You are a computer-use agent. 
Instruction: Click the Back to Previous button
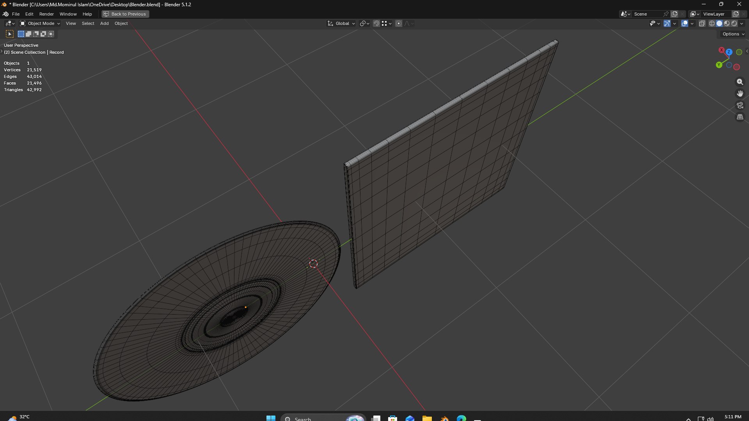[125, 14]
